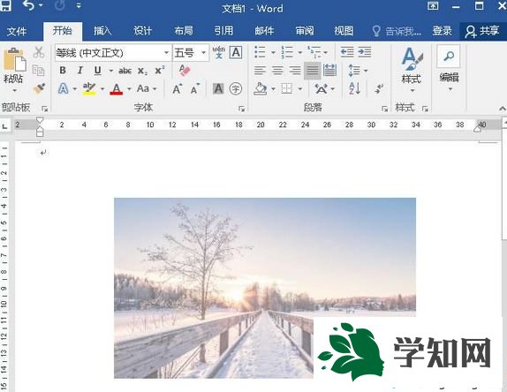Click the Borders icon
The width and height of the screenshot is (507, 392).
point(287,88)
